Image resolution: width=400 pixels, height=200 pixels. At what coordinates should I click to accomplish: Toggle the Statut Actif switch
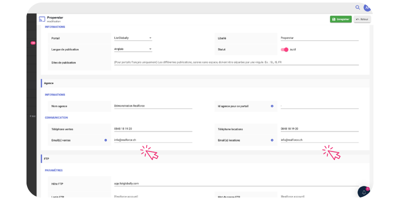pos(284,49)
